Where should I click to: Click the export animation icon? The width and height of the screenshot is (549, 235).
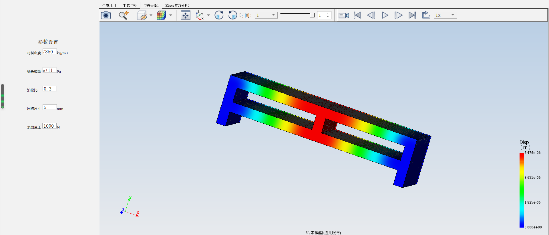[426, 15]
